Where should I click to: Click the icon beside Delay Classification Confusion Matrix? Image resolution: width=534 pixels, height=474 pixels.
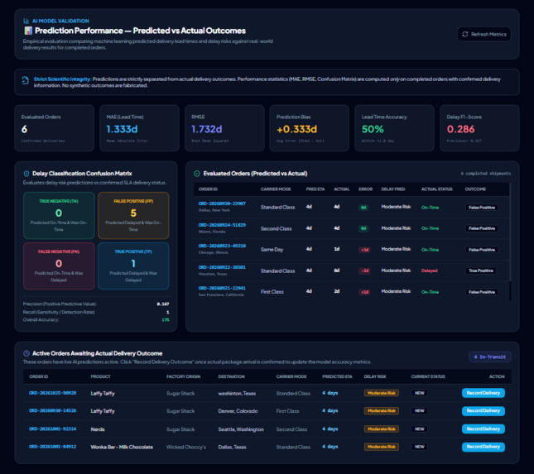click(x=26, y=174)
